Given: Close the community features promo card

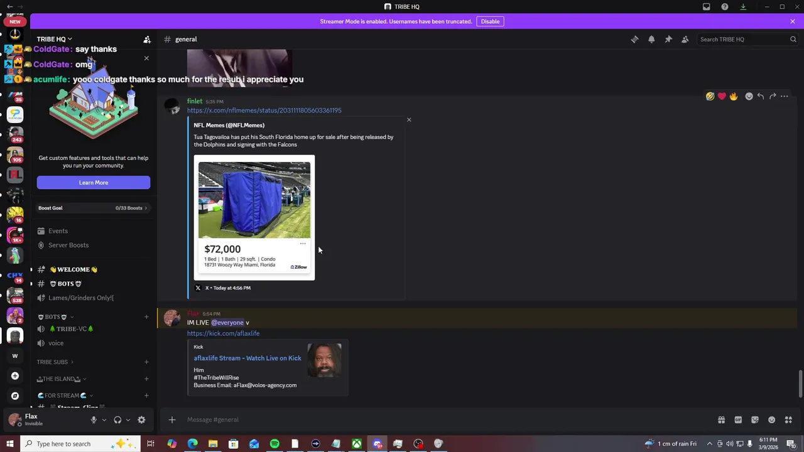Looking at the screenshot, I should click(146, 58).
